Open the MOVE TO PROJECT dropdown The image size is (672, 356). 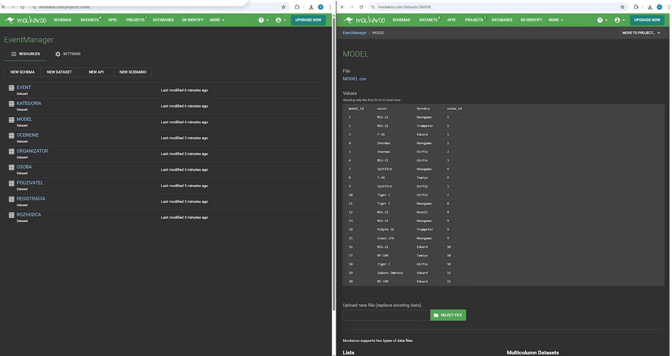(x=641, y=33)
